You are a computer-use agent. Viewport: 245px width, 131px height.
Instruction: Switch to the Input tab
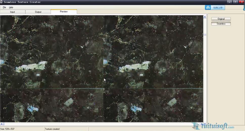tap(12, 12)
